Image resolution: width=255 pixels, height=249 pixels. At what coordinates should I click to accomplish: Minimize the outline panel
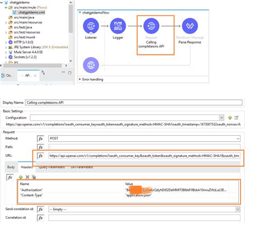(63, 72)
